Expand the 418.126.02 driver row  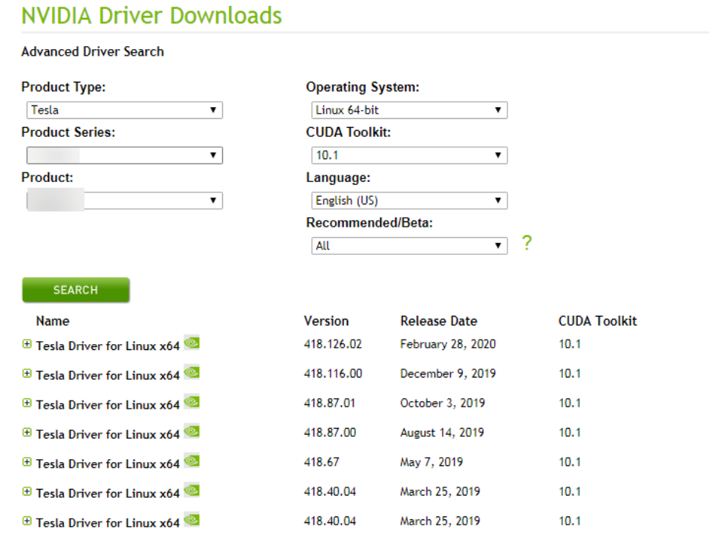click(27, 344)
